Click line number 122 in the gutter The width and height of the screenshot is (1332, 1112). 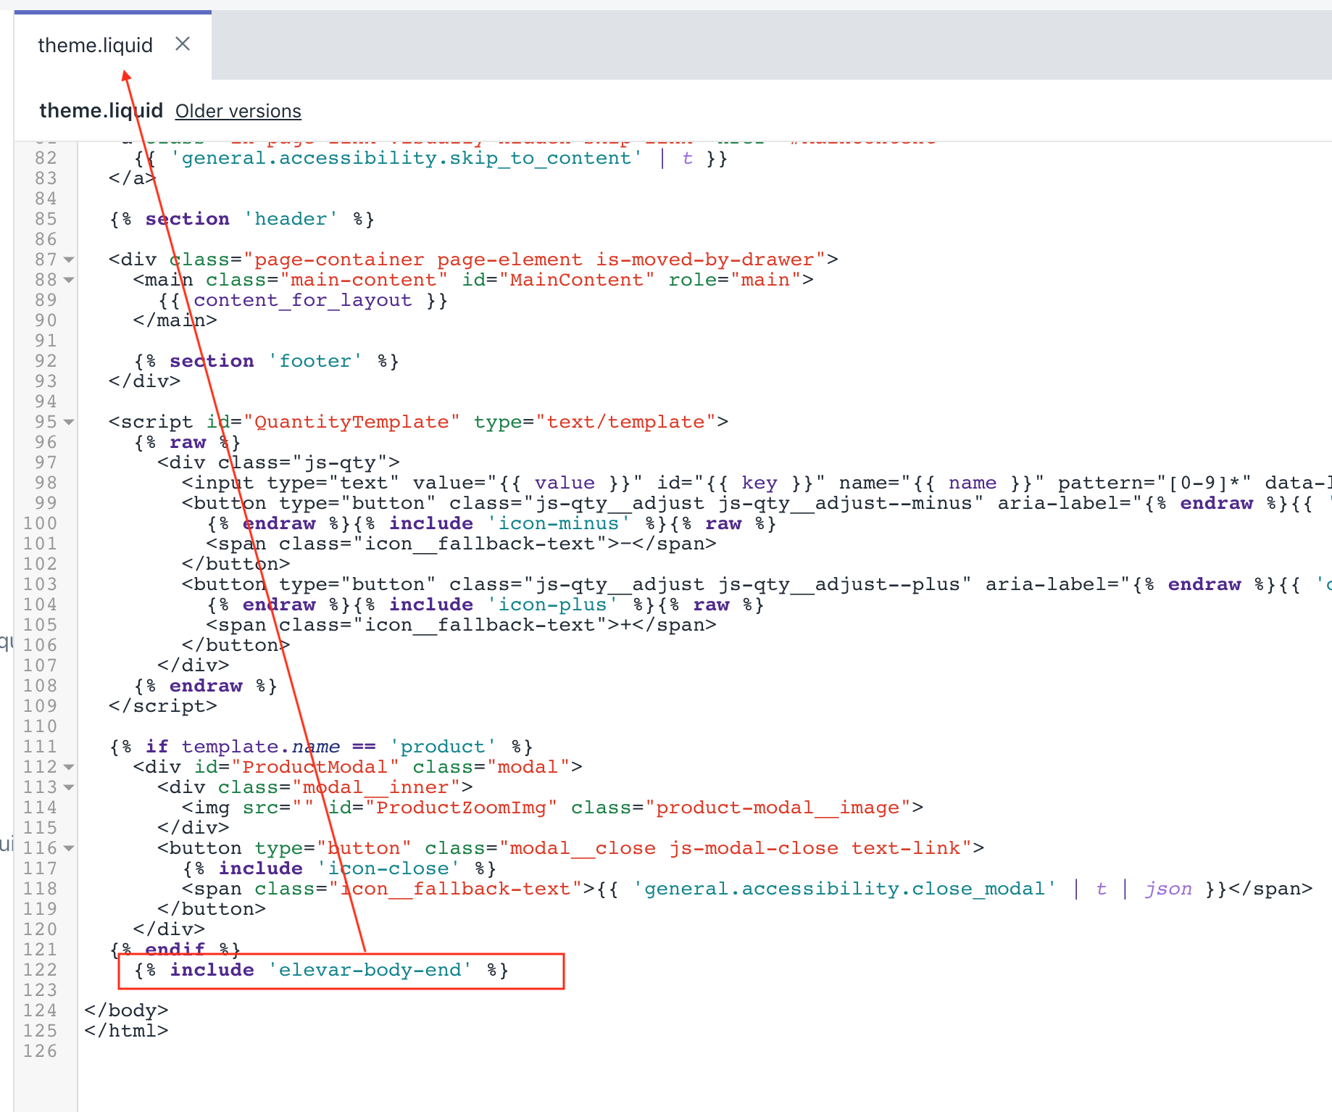pos(40,970)
